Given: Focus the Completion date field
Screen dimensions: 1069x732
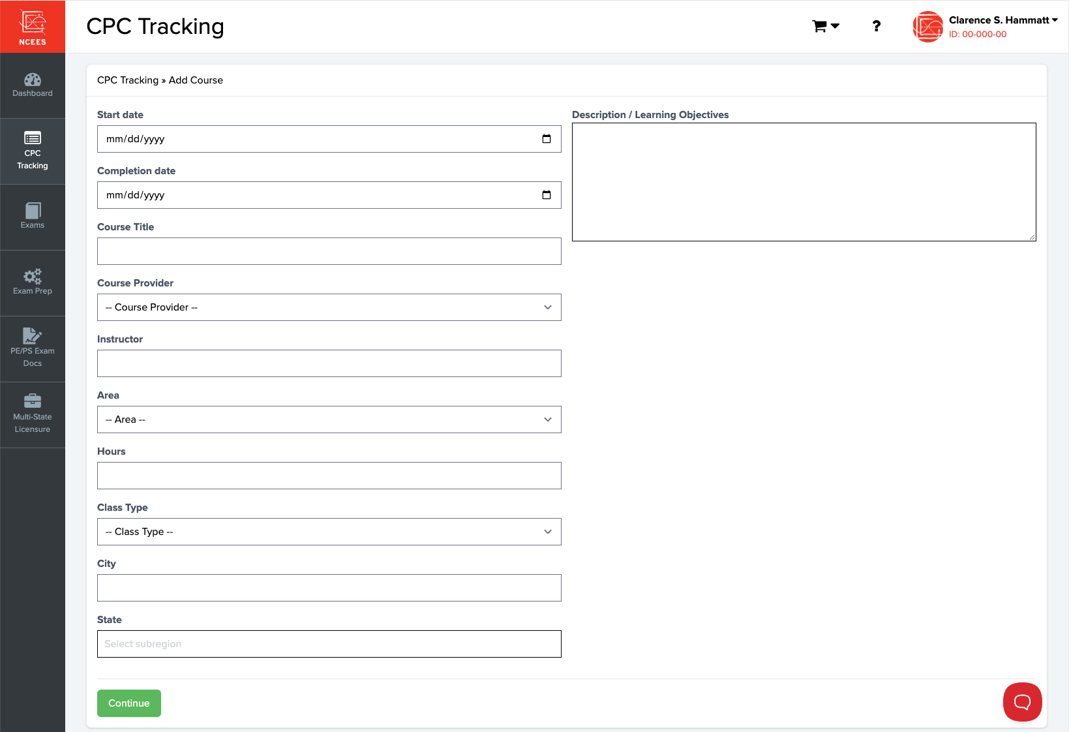Looking at the screenshot, I should pyautogui.click(x=329, y=195).
